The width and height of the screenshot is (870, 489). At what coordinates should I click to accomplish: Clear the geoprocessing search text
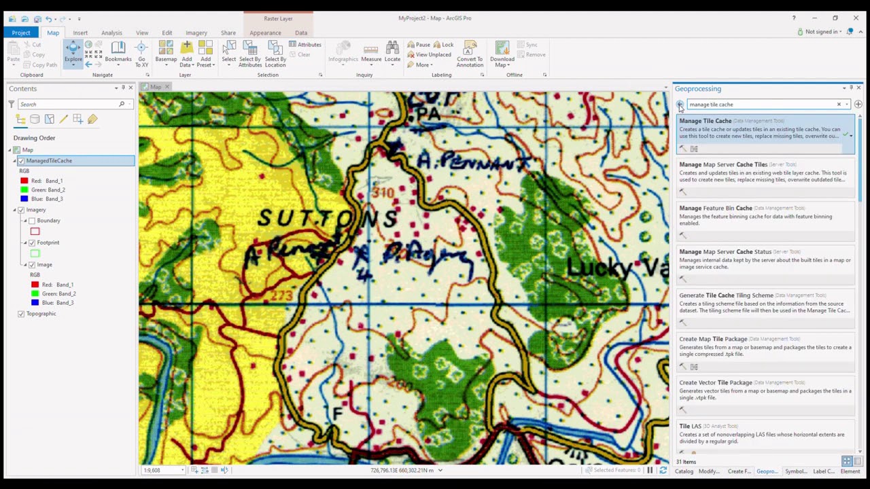(x=839, y=105)
